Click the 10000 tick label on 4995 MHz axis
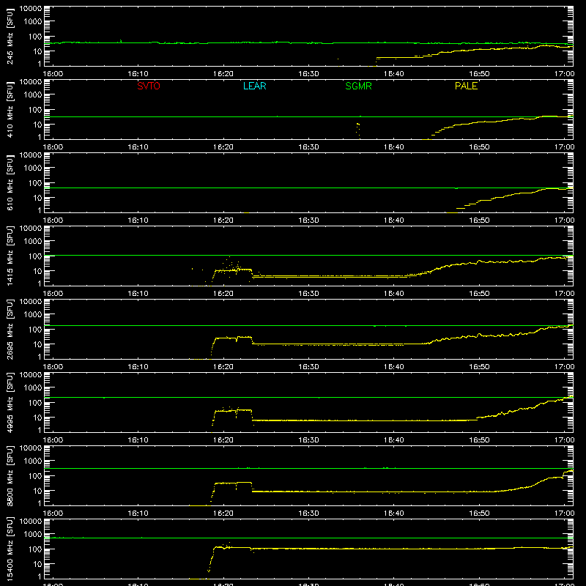Viewport: 586px width, 586px height. 31,375
